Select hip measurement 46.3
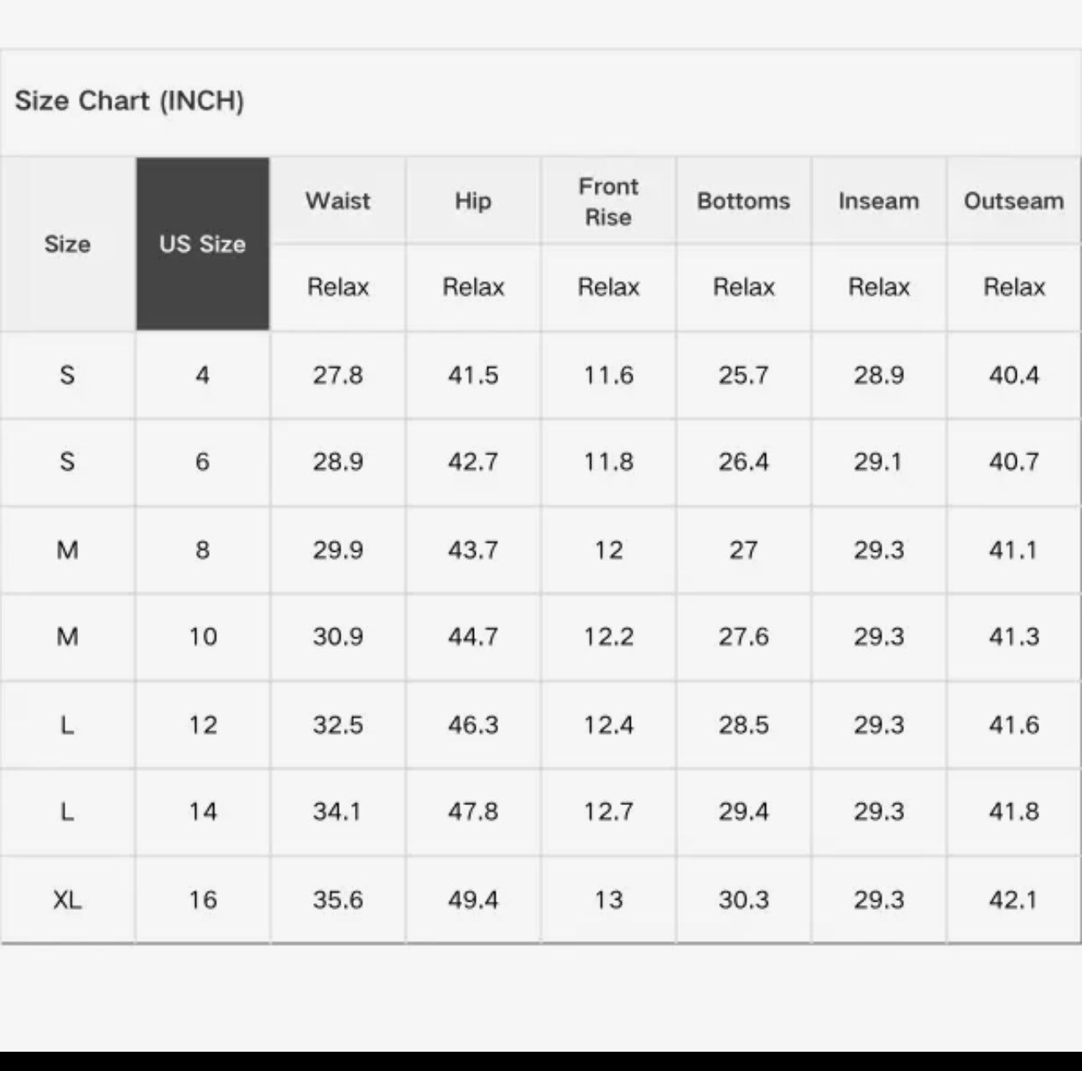This screenshot has height=1071, width=1082. [x=473, y=725]
